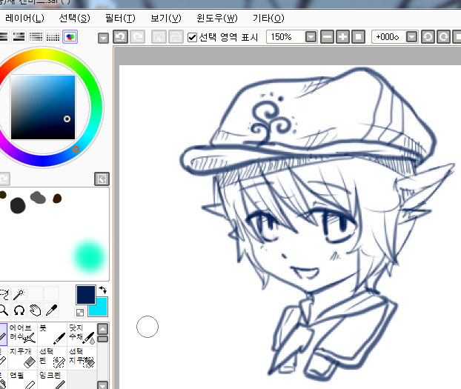Toggle 선택 영역 표시 checkbox

pyautogui.click(x=193, y=36)
